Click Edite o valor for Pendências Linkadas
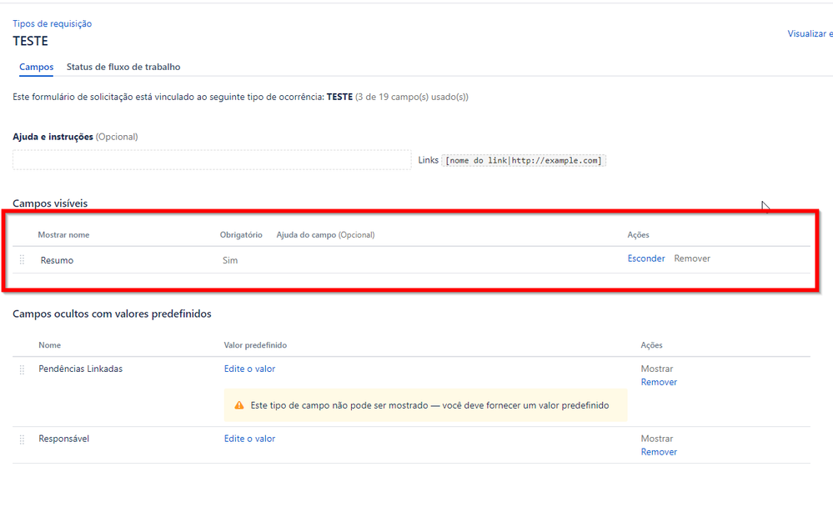The width and height of the screenshot is (833, 507). [249, 369]
